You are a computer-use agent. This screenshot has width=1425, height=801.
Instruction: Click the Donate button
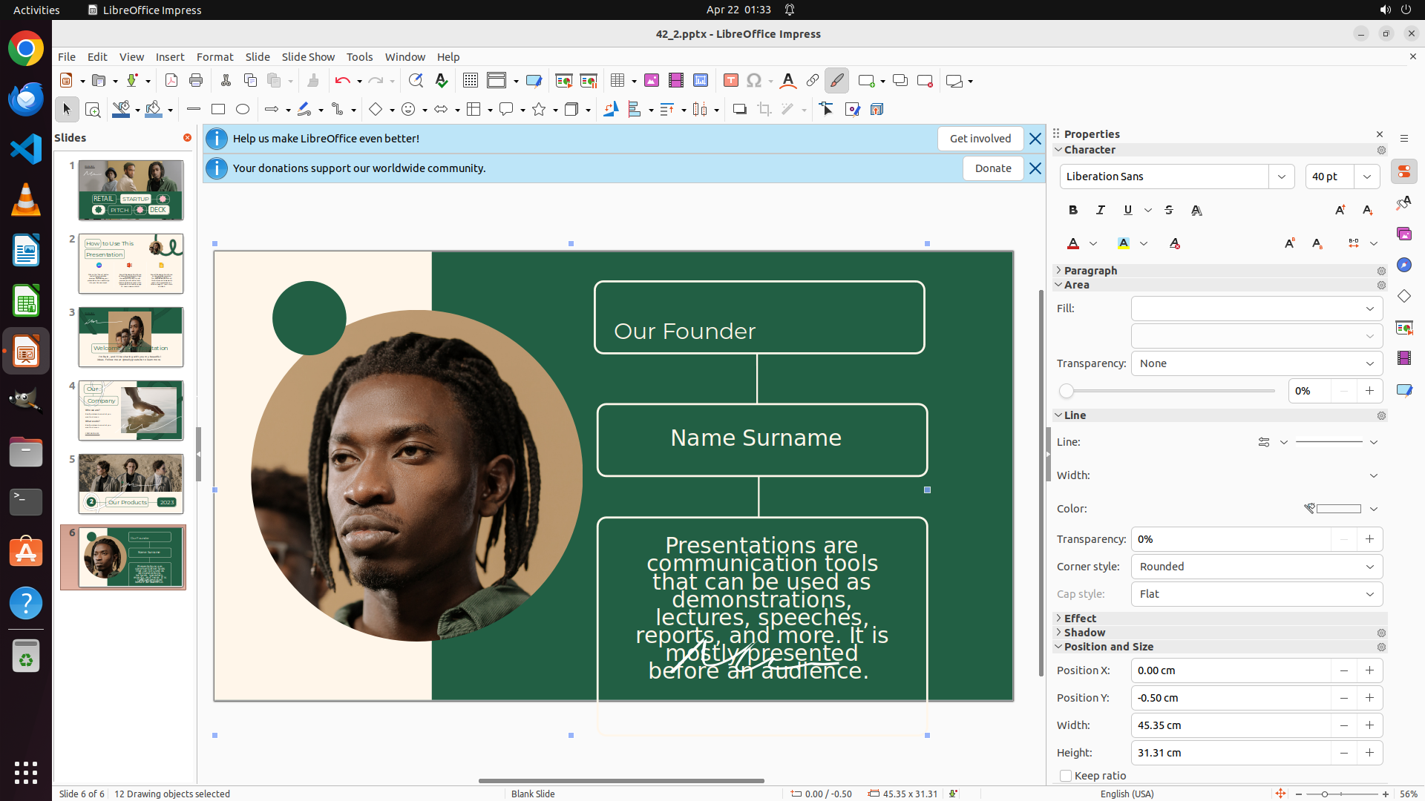993,168
